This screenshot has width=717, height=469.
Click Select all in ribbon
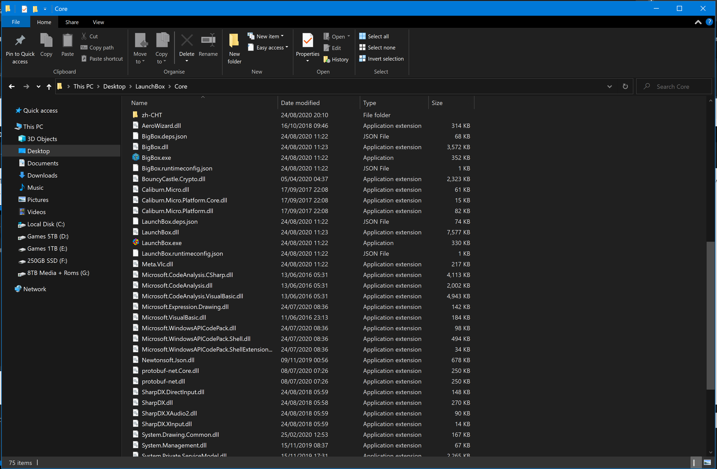374,36
